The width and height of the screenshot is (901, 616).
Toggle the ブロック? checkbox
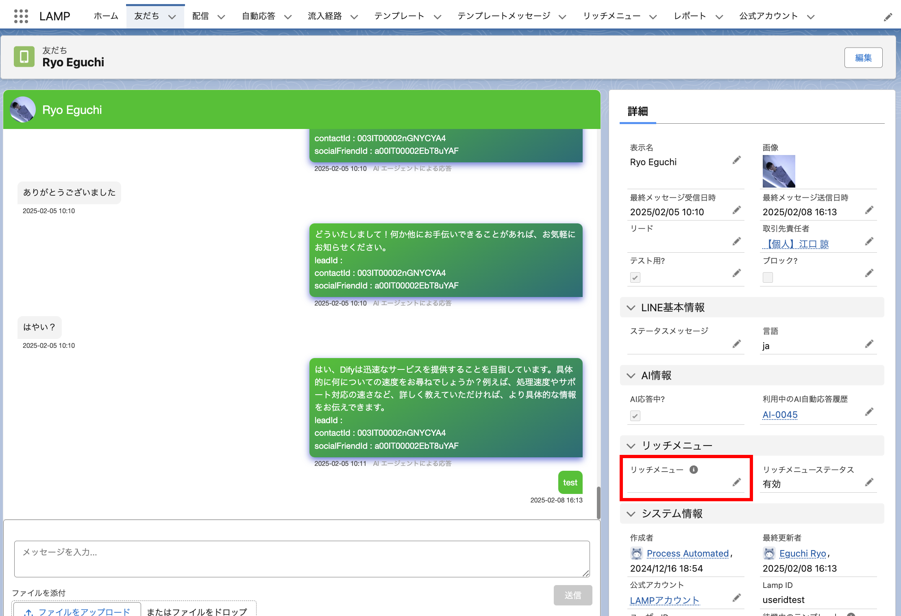pyautogui.click(x=768, y=277)
